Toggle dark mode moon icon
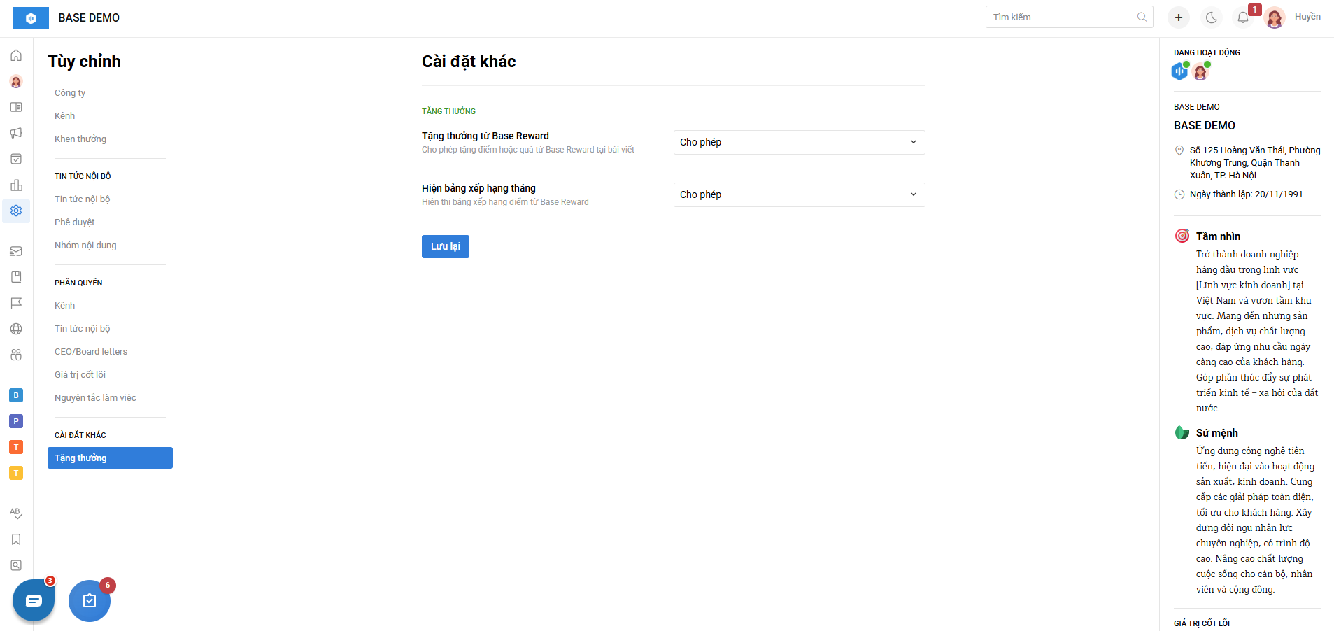 1212,17
